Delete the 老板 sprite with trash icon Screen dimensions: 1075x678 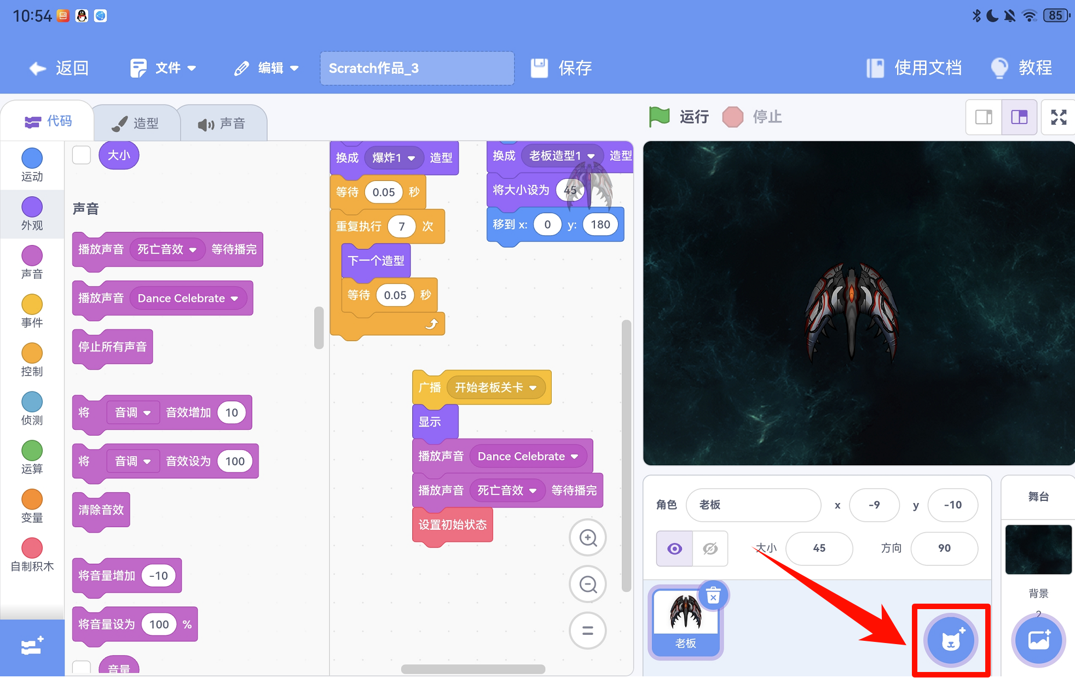[713, 595]
